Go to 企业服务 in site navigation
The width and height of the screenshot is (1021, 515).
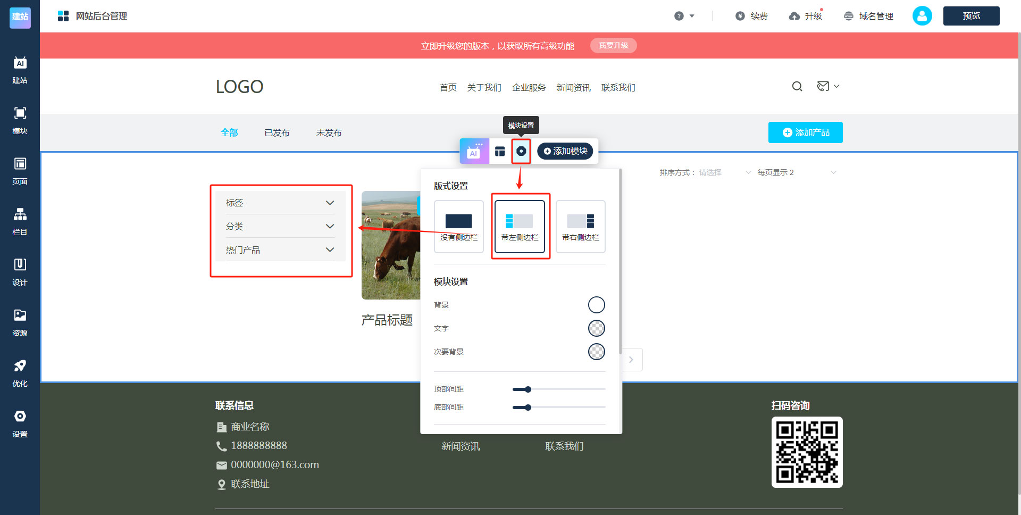(529, 87)
